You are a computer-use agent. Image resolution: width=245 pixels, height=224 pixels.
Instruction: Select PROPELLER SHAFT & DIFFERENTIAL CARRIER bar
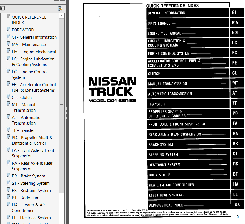click(x=188, y=114)
